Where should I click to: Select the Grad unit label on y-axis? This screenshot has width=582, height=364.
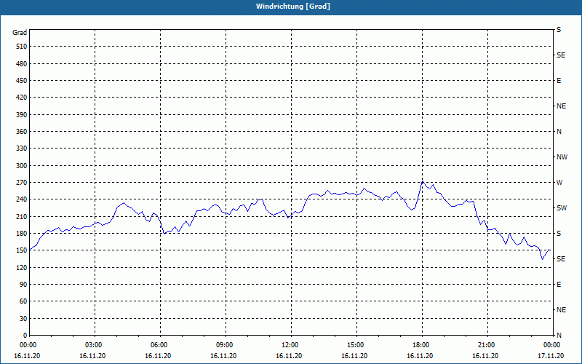tap(20, 33)
